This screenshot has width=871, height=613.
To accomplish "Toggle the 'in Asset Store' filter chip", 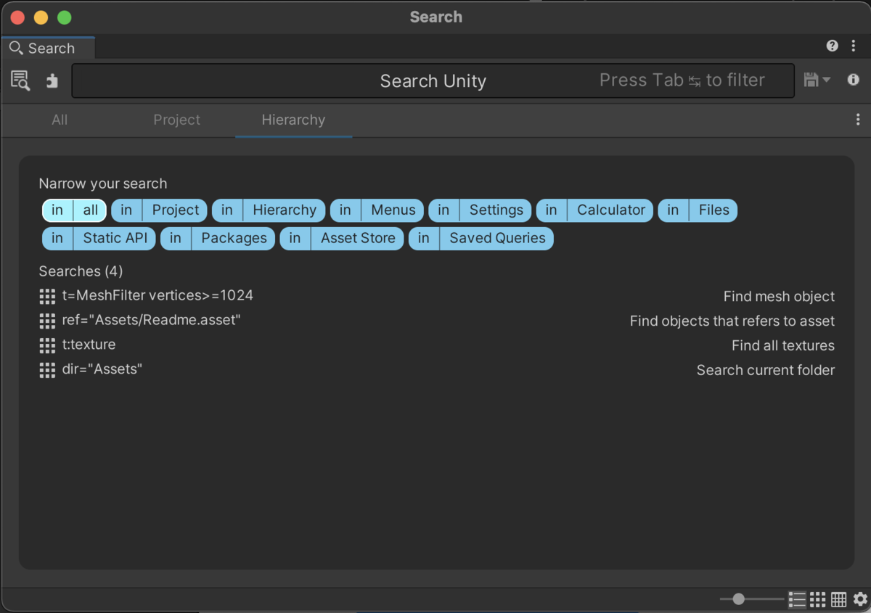I will tap(342, 238).
